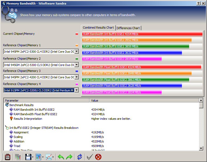Click the red Int Buff'd 4354 MB/s bar
The height and width of the screenshot is (162, 207).
142,34
